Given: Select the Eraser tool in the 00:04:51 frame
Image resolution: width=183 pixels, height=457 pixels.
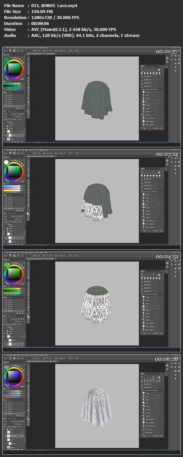Looking at the screenshot, I should tap(28, 288).
